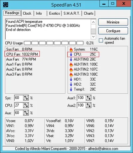Click the 'Aux2 Fan: 0 RPM' reading
This screenshot has height=153, width=133.
(19, 69)
